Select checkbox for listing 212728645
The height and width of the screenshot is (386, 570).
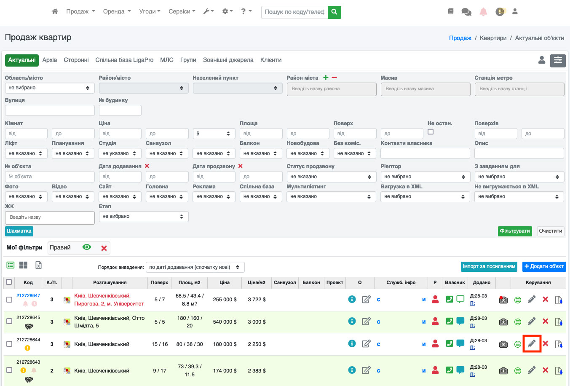(9, 321)
